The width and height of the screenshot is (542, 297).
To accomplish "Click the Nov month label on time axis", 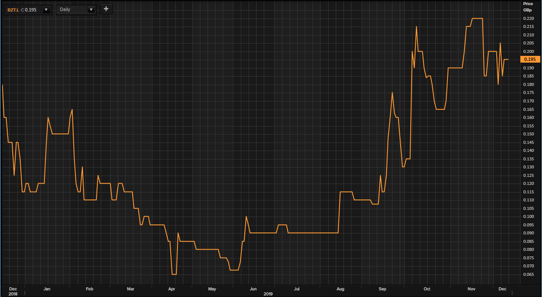I will [471, 289].
